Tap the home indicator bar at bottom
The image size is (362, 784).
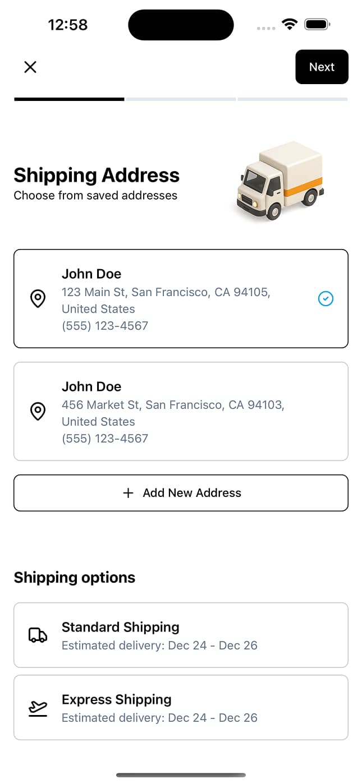pos(181,775)
